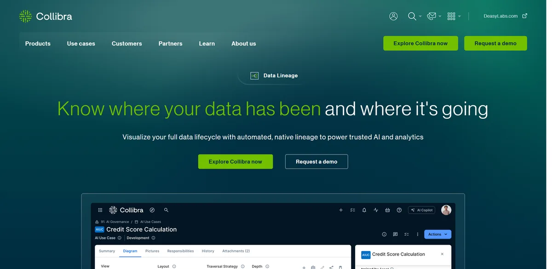Expand the apps grid dropdown arrow in header
Image resolution: width=552 pixels, height=269 pixels.
pos(459,17)
